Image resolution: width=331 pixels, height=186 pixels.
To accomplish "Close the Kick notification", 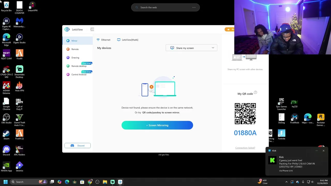I will click(324, 151).
